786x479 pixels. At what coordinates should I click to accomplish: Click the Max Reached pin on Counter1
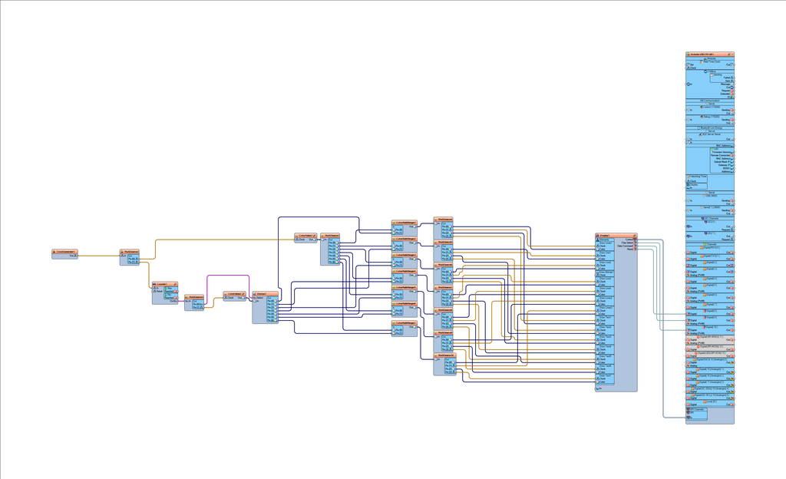coord(171,289)
